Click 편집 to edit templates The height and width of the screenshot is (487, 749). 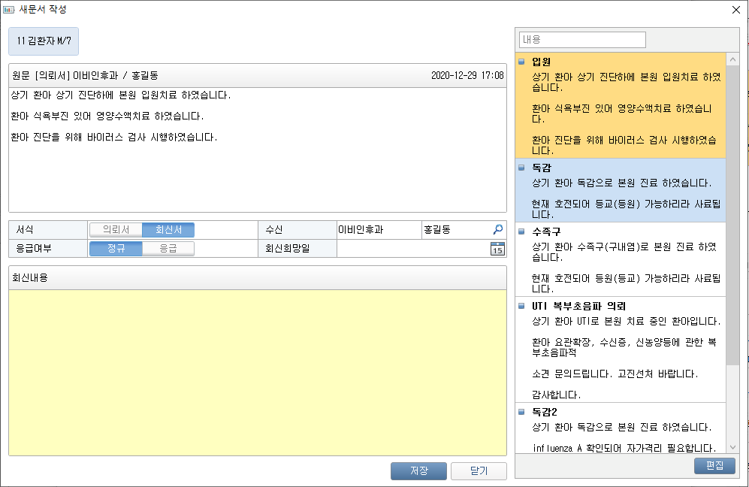coord(714,465)
